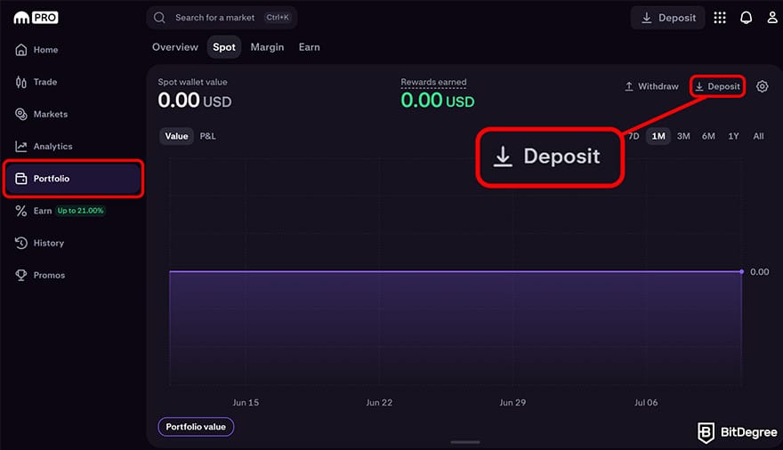This screenshot has height=450, width=783.
Task: Select the P&L chart mode
Action: pos(207,136)
